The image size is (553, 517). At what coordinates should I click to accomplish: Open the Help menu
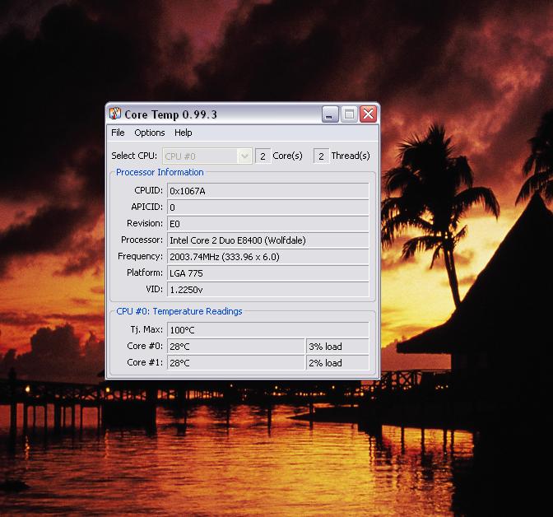tap(183, 133)
